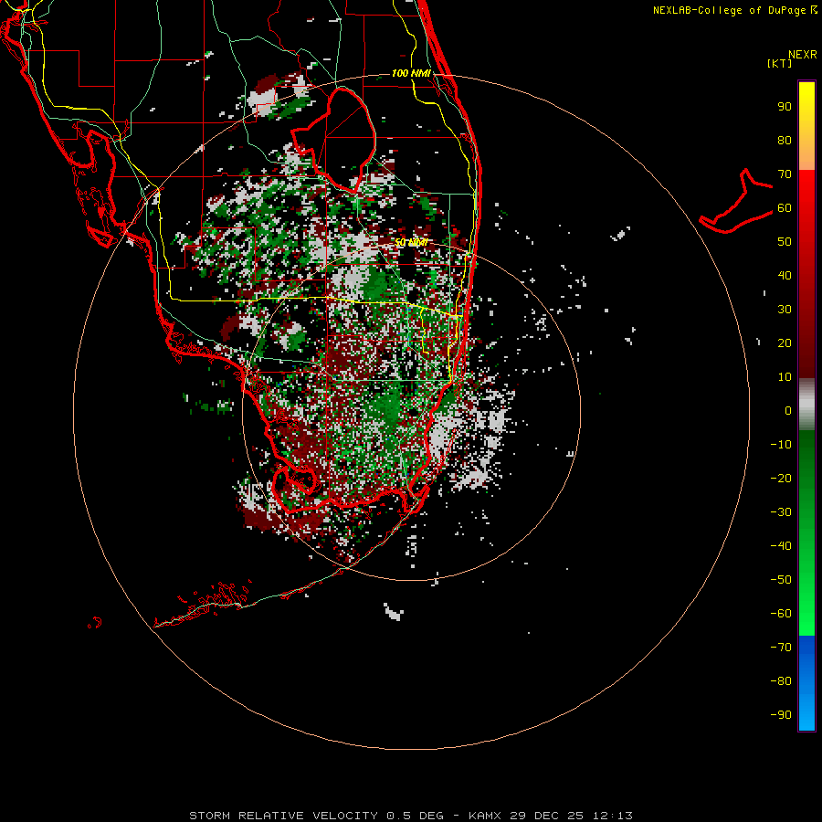Select the -60 value on the velocity scale
Viewport: 822px width, 822px height.
click(781, 614)
